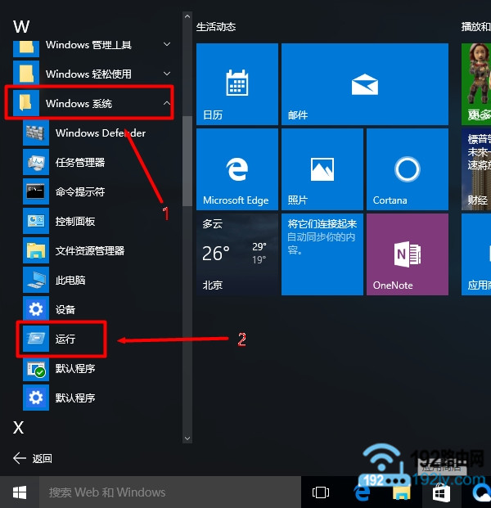Expand the Windows 管理工具 folder
Viewport: 491px width, 508px height.
[167, 44]
